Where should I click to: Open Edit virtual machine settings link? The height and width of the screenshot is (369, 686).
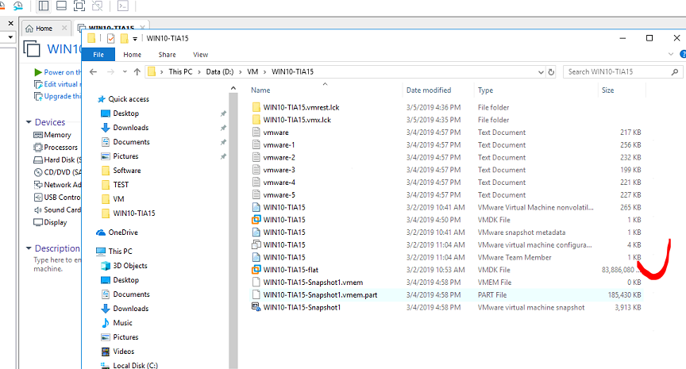[58, 84]
